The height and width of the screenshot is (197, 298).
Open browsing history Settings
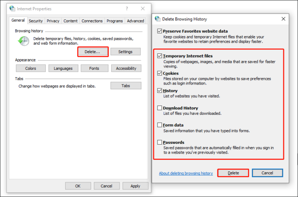125,52
